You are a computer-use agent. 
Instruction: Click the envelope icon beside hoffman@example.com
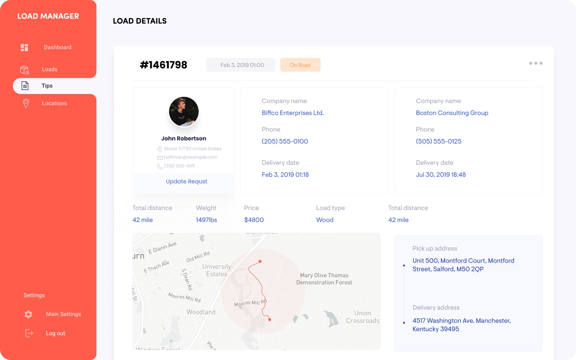160,158
